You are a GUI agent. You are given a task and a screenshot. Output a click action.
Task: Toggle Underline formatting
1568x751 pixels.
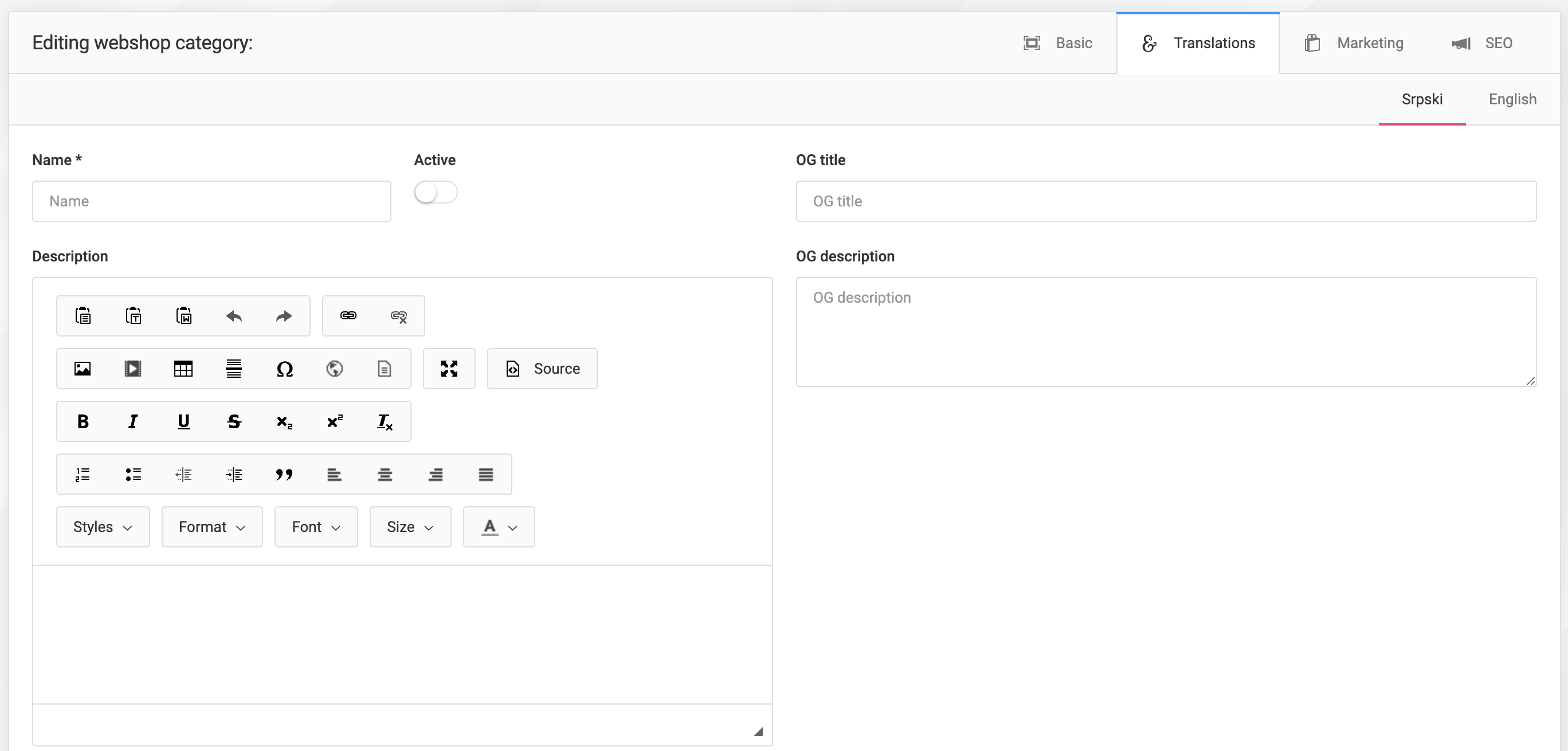(x=183, y=421)
